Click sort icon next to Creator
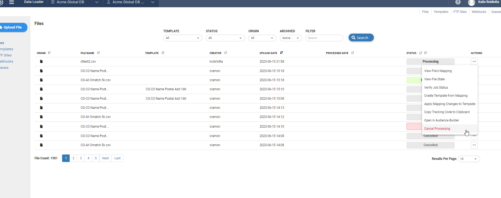The height and width of the screenshot is (198, 501). pyautogui.click(x=226, y=53)
